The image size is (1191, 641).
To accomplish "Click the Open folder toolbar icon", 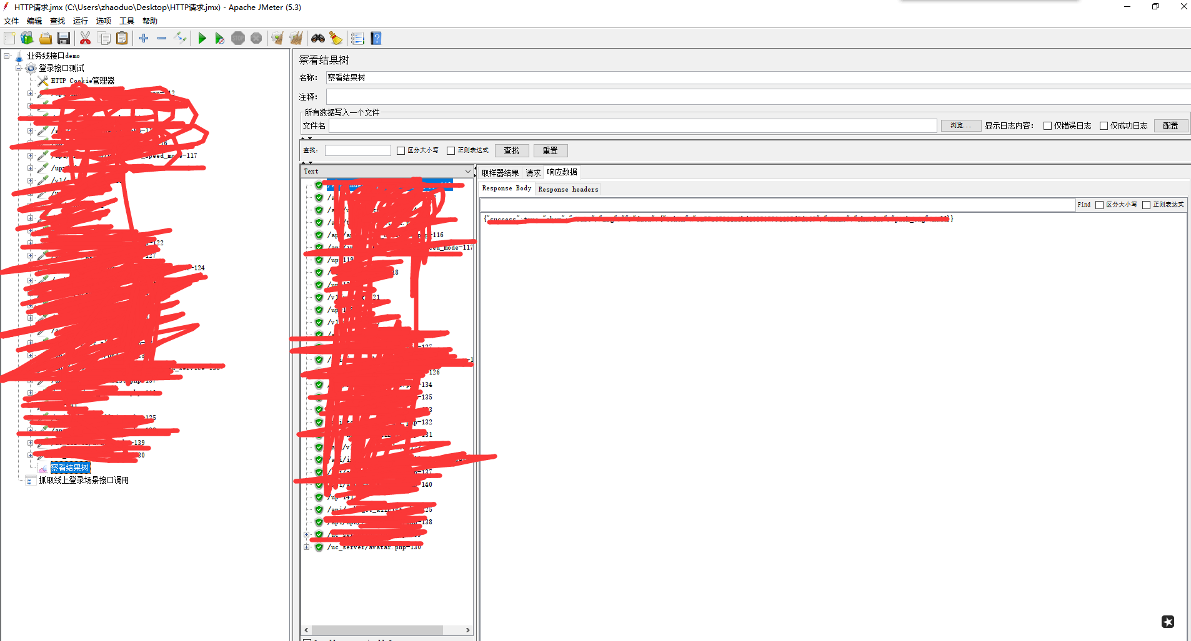I will click(x=46, y=39).
